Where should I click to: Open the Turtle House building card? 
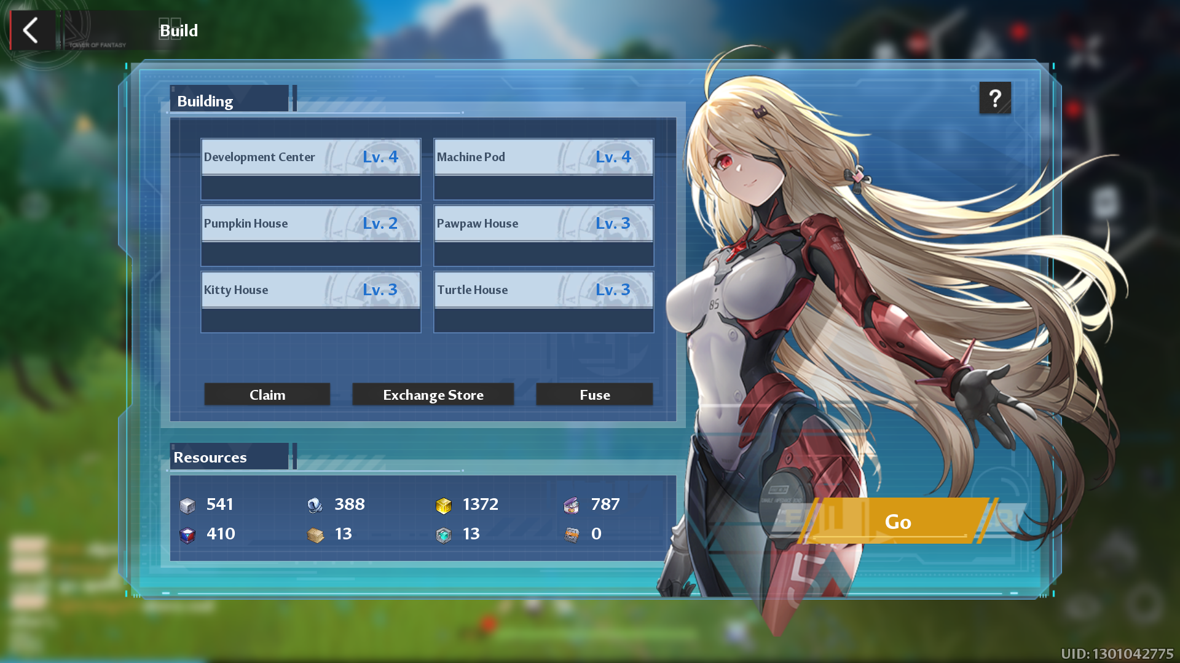(x=543, y=302)
